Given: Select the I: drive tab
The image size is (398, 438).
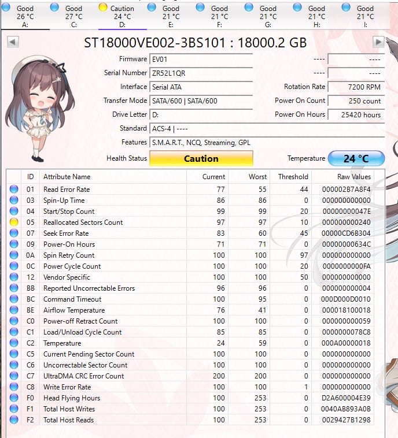Looking at the screenshot, I should [x=365, y=16].
